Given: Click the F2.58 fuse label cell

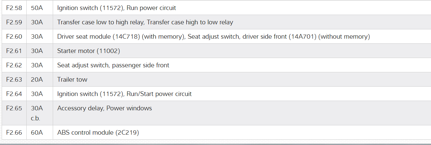Looking at the screenshot, I should (x=14, y=8).
